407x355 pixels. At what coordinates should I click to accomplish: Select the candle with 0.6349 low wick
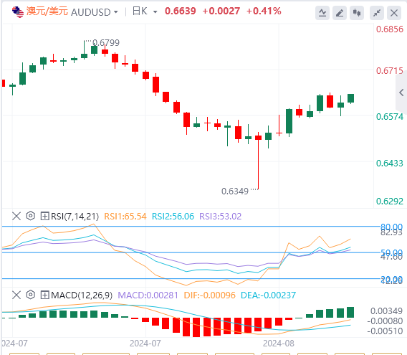click(258, 161)
